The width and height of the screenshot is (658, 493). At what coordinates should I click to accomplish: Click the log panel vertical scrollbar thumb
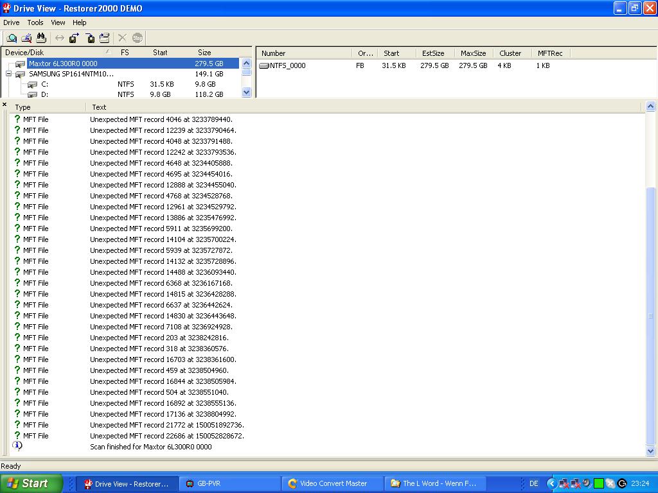pos(650,315)
